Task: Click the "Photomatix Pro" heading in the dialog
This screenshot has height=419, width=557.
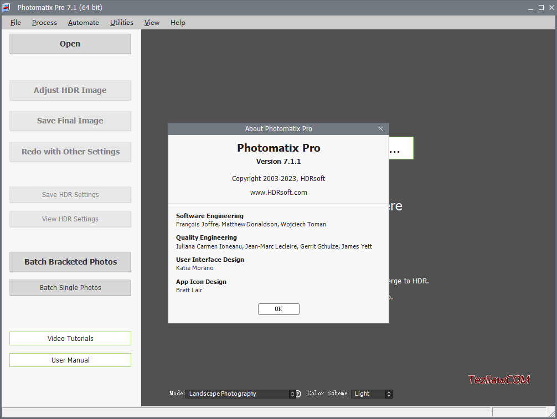Action: pyautogui.click(x=278, y=148)
